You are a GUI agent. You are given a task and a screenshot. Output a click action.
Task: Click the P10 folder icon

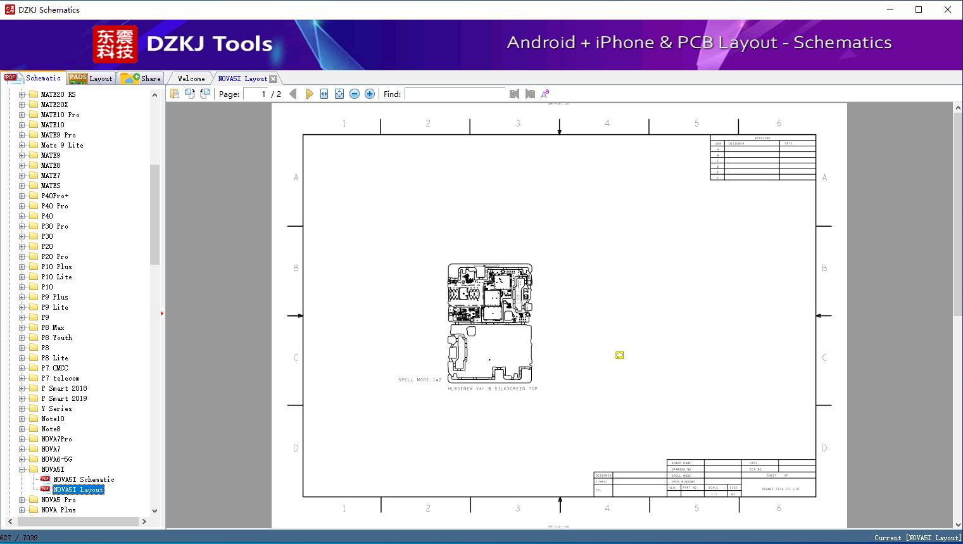click(34, 287)
